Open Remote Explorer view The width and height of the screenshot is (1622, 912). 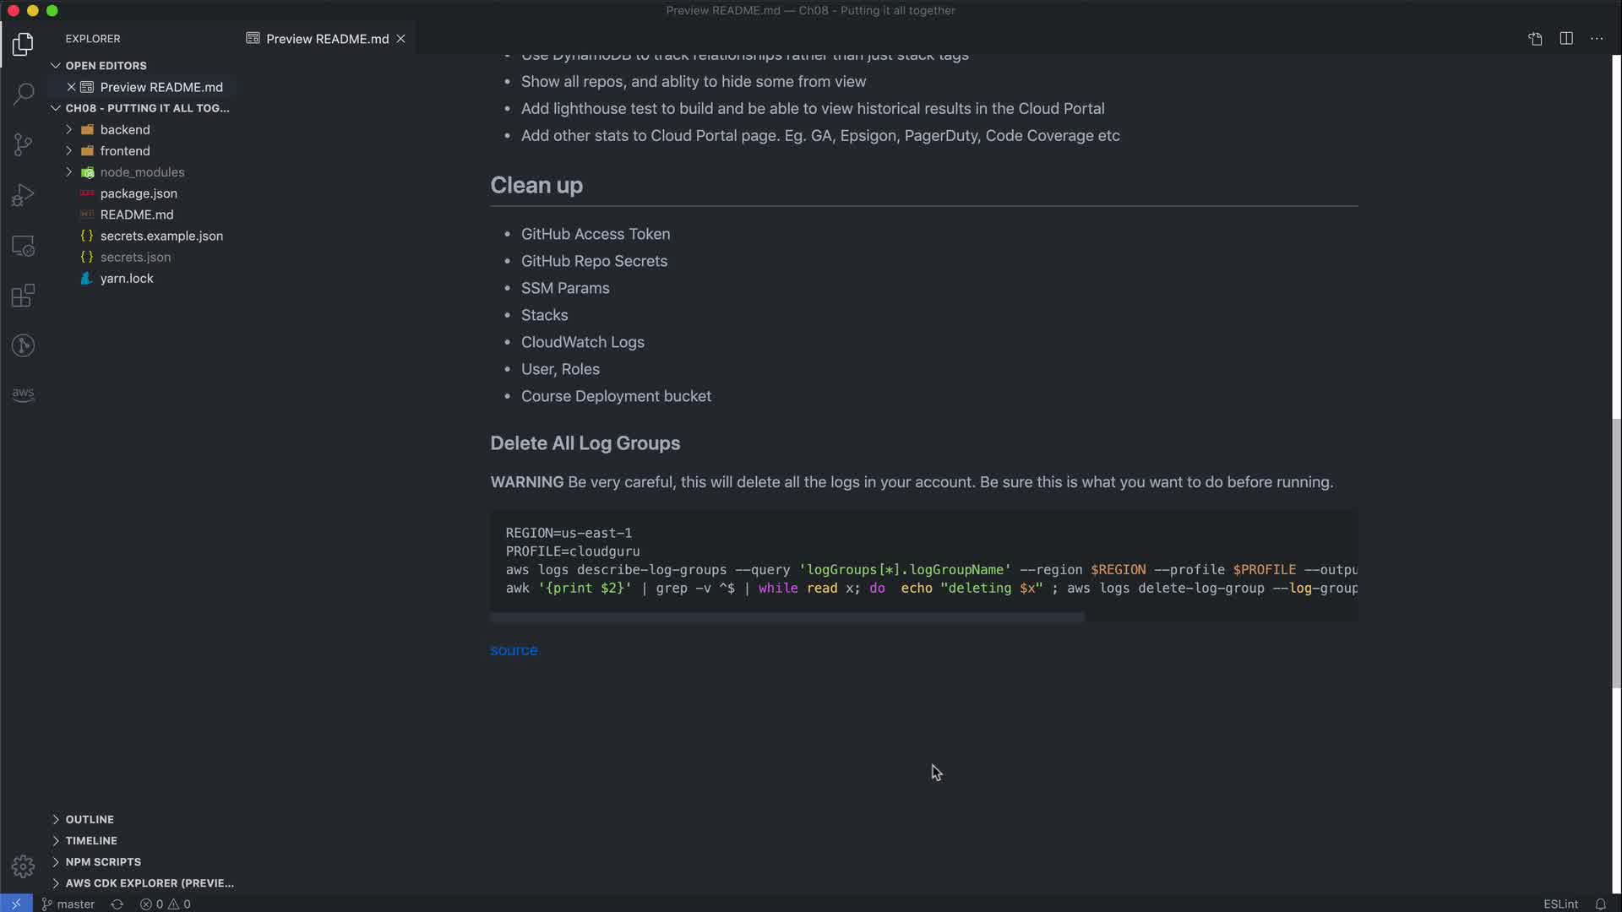point(23,246)
